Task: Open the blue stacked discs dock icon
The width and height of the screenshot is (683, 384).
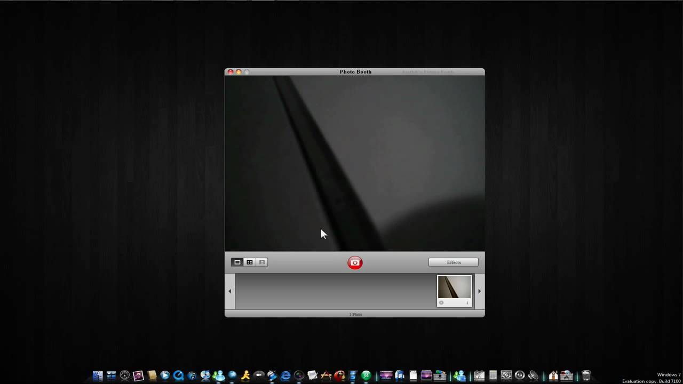Action: [353, 375]
